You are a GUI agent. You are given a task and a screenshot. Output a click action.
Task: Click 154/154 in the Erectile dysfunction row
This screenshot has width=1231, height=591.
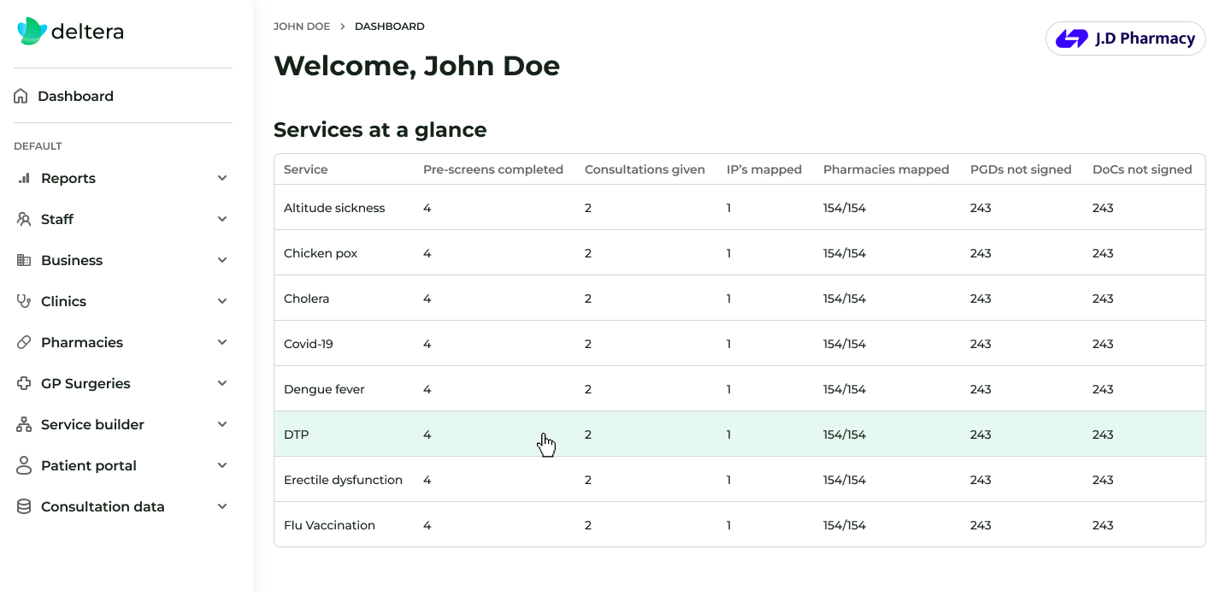pos(845,480)
